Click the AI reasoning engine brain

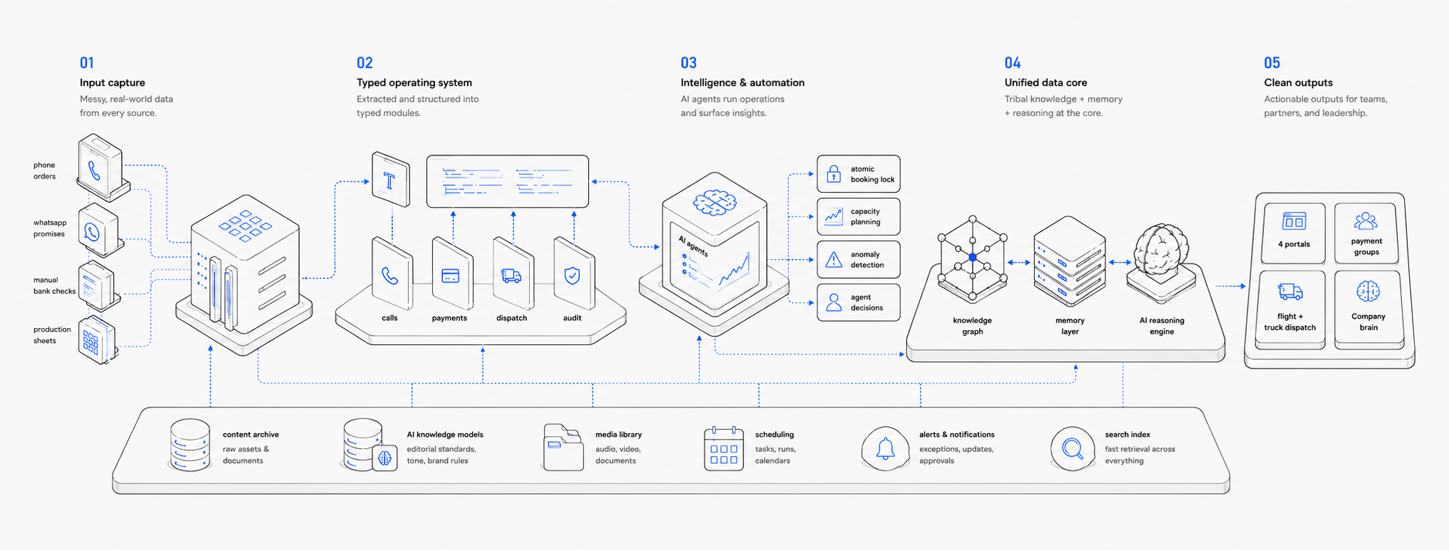tap(1161, 251)
